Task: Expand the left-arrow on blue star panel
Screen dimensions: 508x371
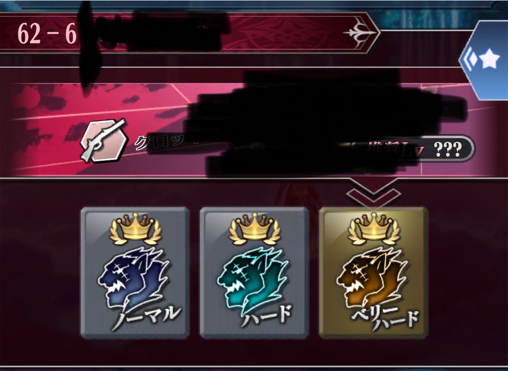Action: click(x=469, y=60)
